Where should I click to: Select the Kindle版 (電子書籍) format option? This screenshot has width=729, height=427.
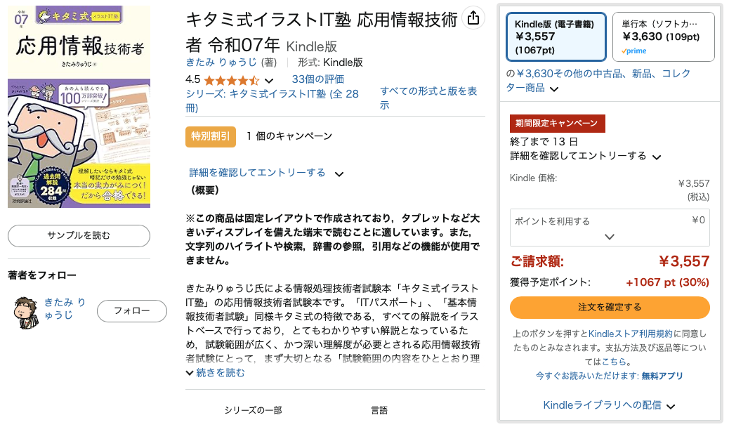tap(556, 37)
